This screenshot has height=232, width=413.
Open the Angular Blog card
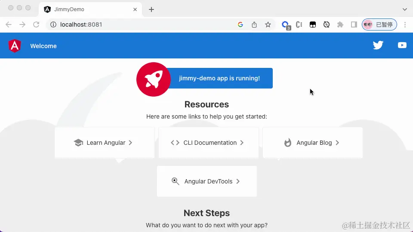pos(313,143)
